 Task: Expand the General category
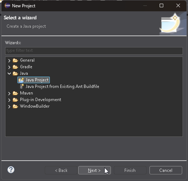coord(9,61)
